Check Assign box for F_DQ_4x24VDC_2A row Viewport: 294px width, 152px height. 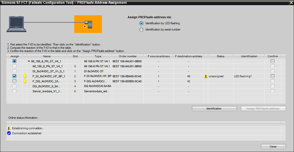pos(15,81)
